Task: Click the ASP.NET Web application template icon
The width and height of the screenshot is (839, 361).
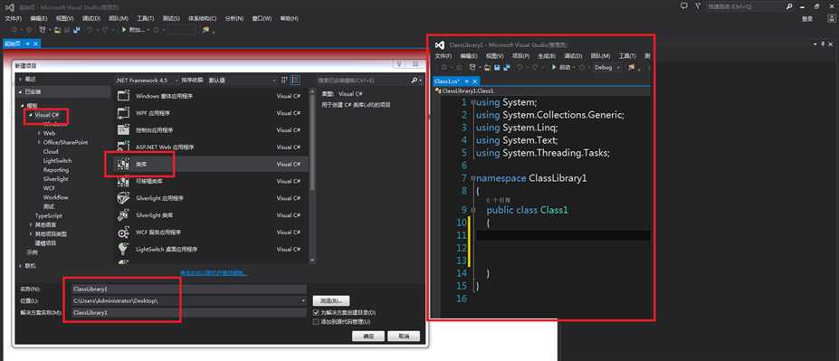Action: 123,147
